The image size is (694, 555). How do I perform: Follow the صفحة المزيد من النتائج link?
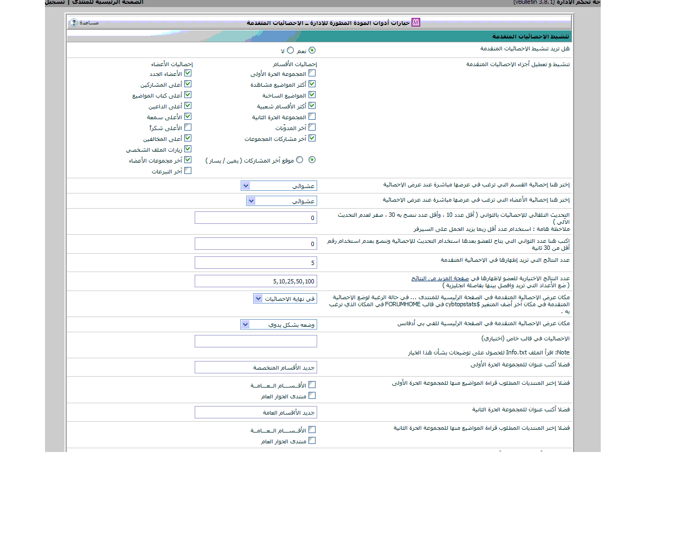click(x=440, y=279)
